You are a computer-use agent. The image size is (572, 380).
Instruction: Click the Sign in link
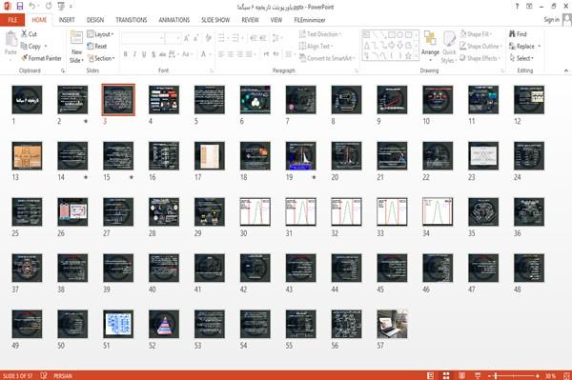click(x=551, y=20)
